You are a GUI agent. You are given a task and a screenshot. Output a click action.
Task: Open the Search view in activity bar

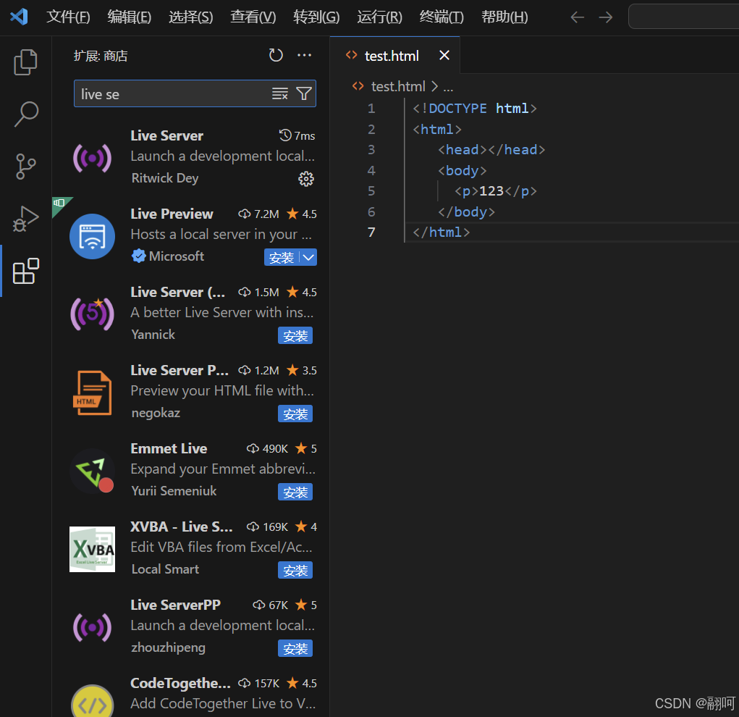[x=25, y=114]
